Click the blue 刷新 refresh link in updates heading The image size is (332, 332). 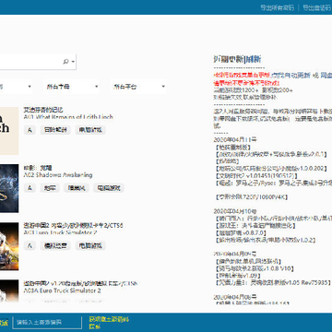[x=254, y=59]
